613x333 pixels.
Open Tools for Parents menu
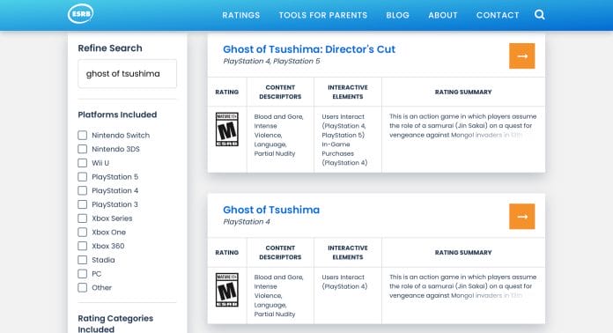click(x=323, y=15)
